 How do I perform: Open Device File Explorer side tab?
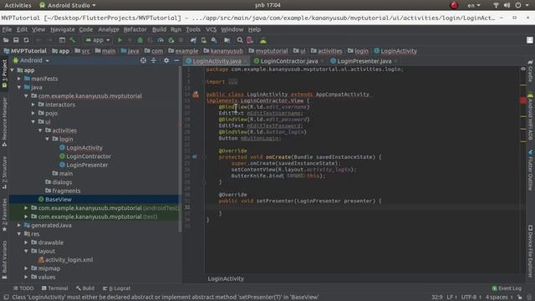530,252
